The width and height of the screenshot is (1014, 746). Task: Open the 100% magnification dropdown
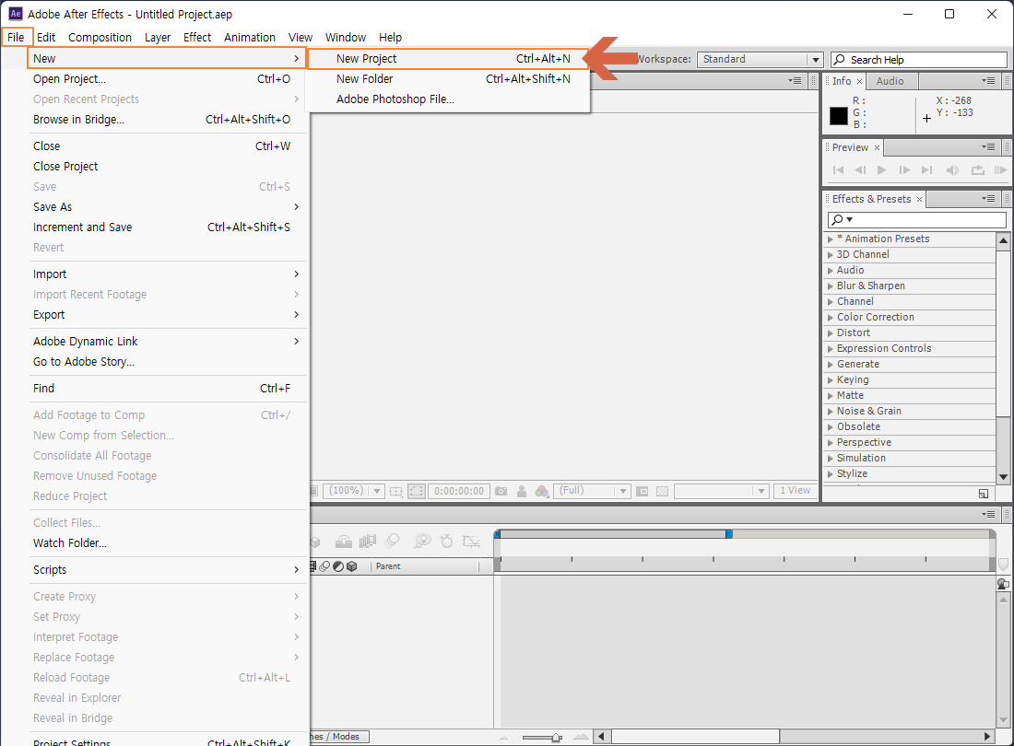click(354, 491)
